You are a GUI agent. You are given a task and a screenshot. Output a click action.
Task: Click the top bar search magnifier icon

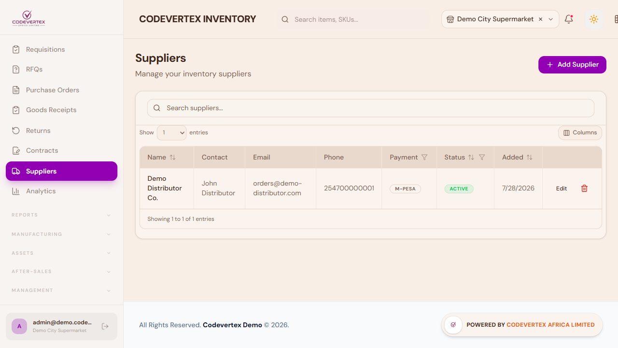coord(285,19)
